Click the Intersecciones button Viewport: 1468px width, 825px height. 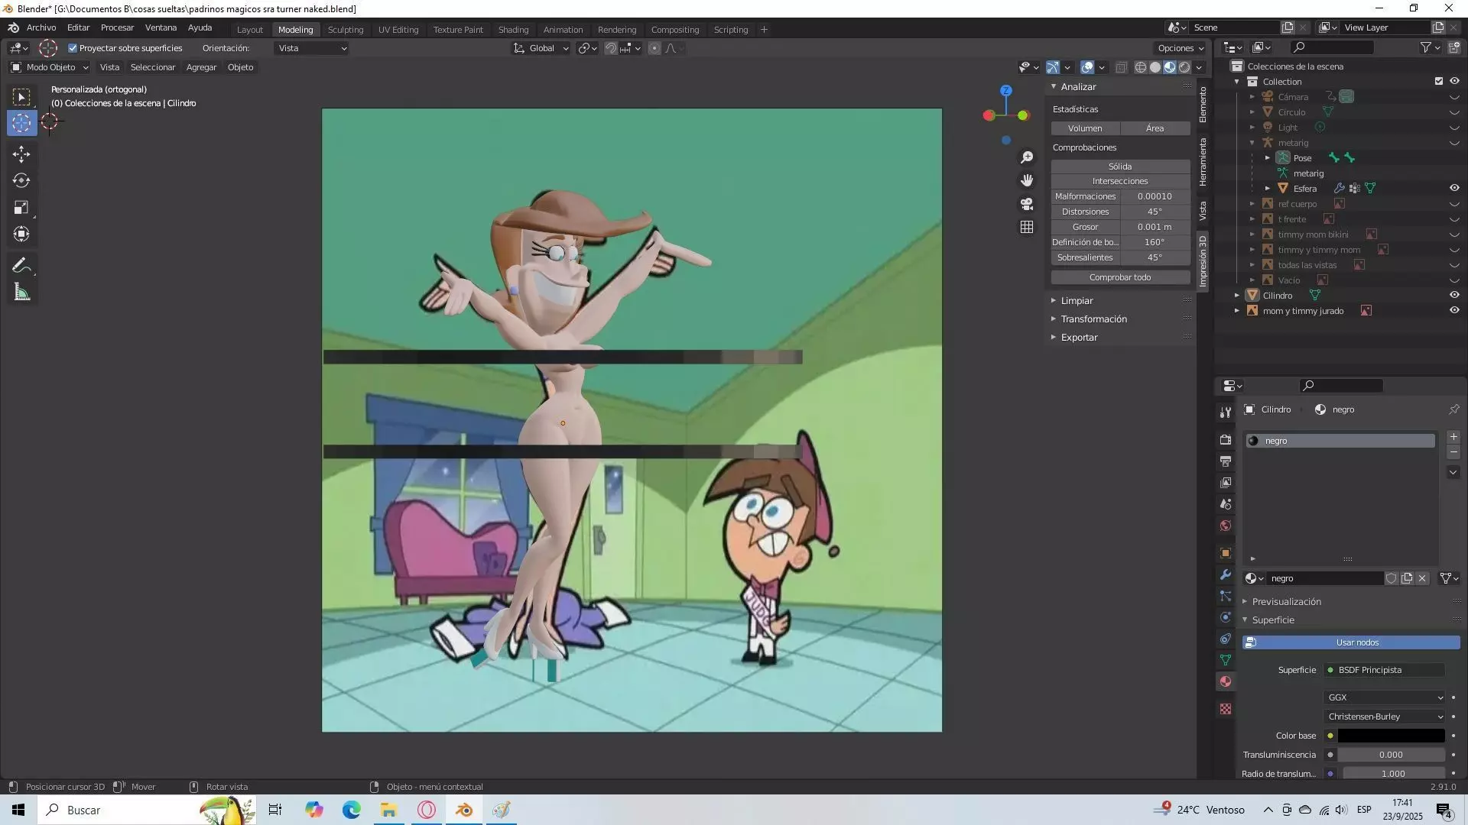1120,181
